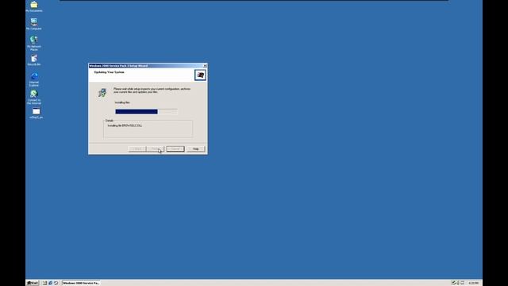
Task: Click the first system tray icon
Action: [x=453, y=283]
